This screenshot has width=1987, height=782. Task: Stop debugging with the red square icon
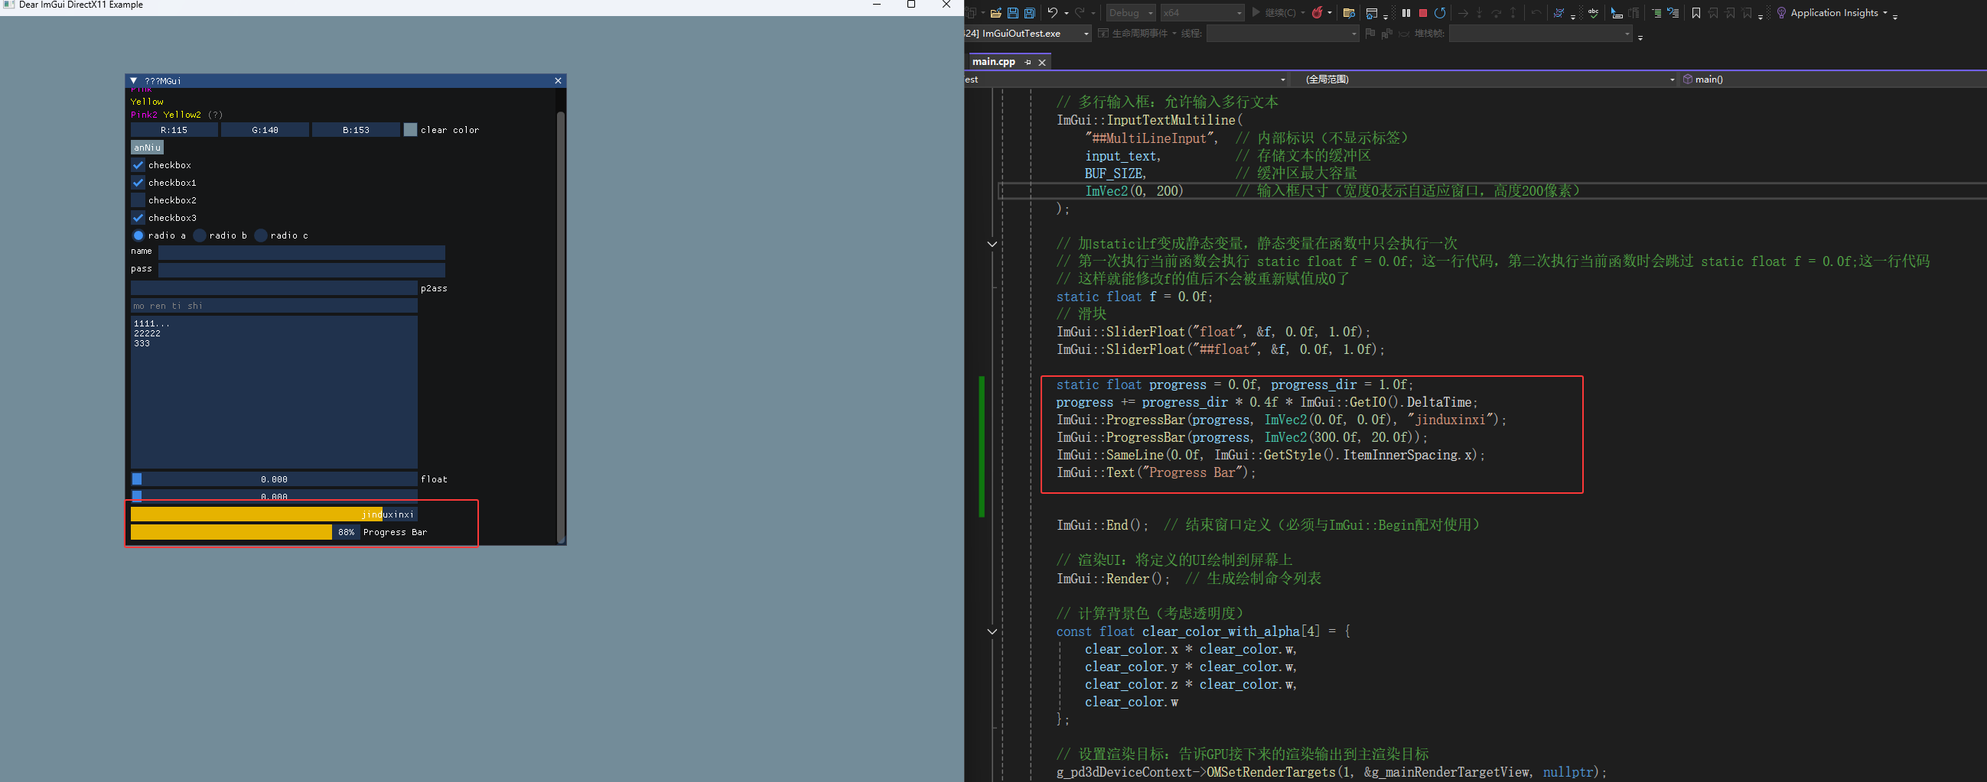point(1423,13)
